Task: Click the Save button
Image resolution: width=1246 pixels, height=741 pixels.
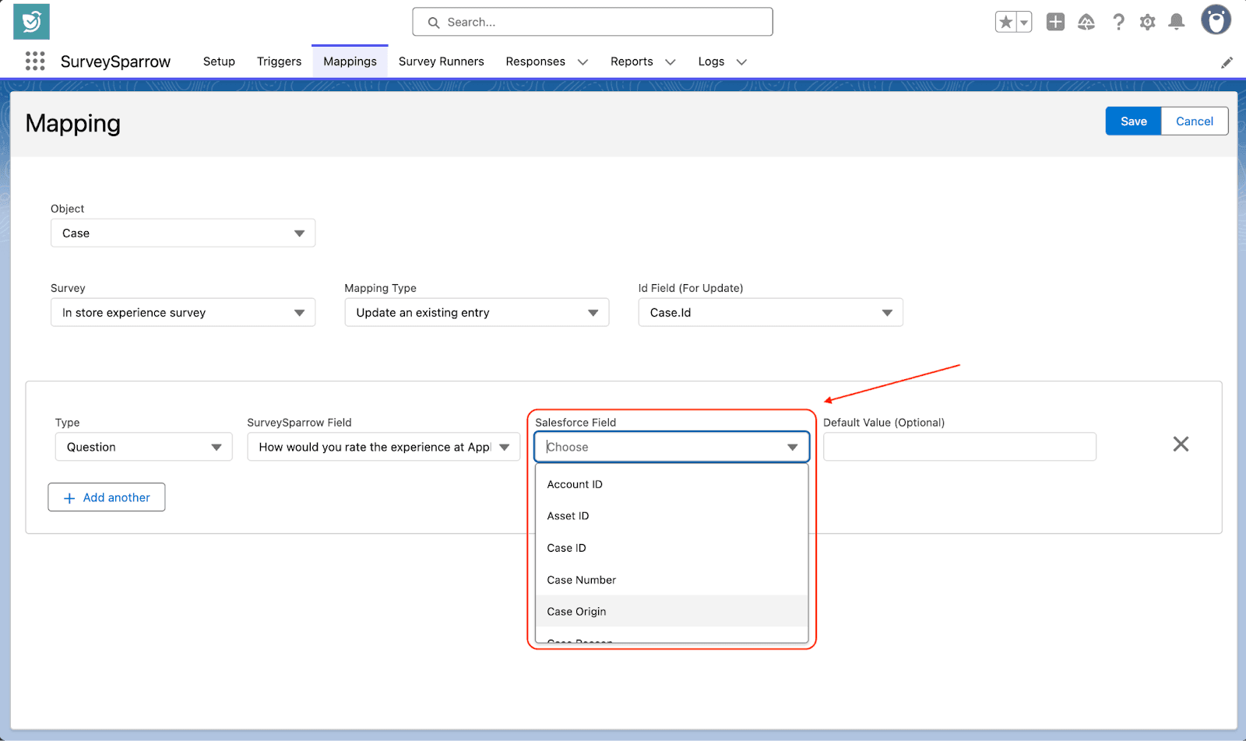Action: (x=1133, y=121)
